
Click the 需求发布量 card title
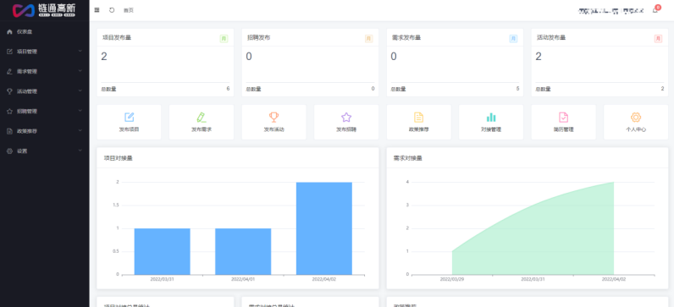pos(406,38)
